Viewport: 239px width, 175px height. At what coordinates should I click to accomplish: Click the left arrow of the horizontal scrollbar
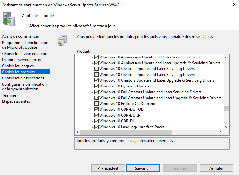(78, 132)
